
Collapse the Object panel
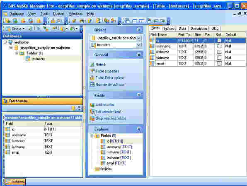pyautogui.click(x=139, y=30)
